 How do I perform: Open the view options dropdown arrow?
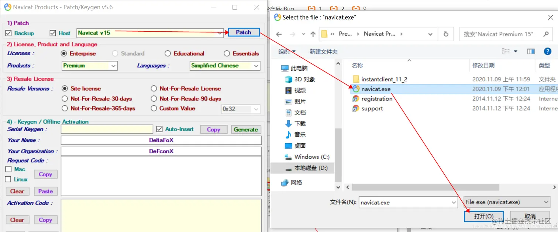point(516,52)
